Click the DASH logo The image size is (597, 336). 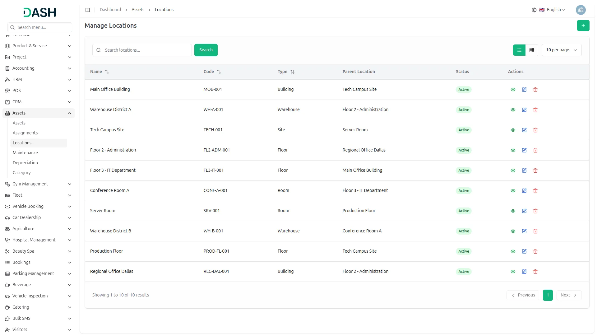(39, 12)
